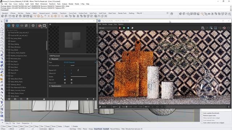The width and height of the screenshot is (232, 130).
Task: Enable the second Mirror U/V checkbox
Action: click(71, 83)
